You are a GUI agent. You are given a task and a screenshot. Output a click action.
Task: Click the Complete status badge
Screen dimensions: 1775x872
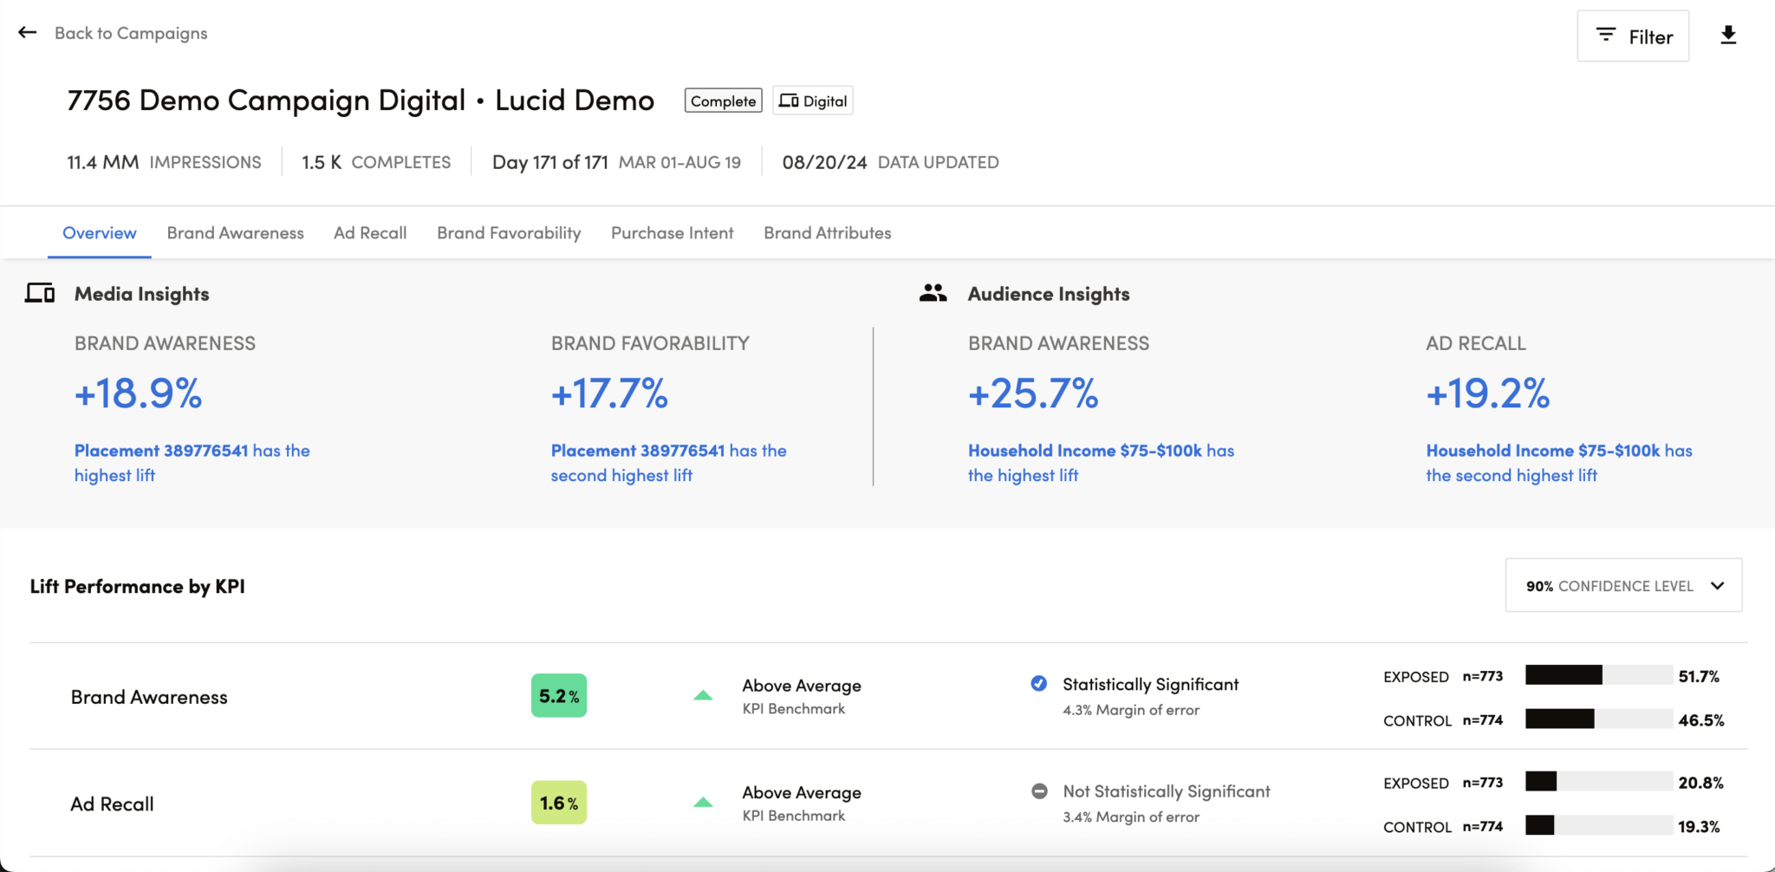click(x=722, y=101)
